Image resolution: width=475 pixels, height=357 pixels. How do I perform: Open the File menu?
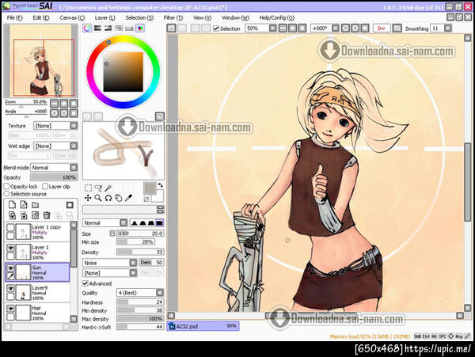pos(14,17)
